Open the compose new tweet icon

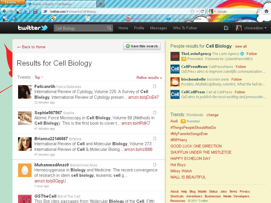pos(226,28)
